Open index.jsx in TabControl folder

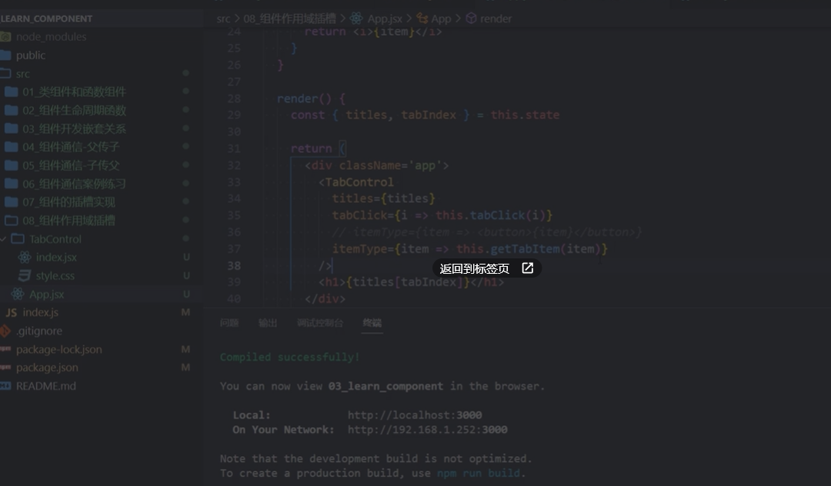(56, 258)
